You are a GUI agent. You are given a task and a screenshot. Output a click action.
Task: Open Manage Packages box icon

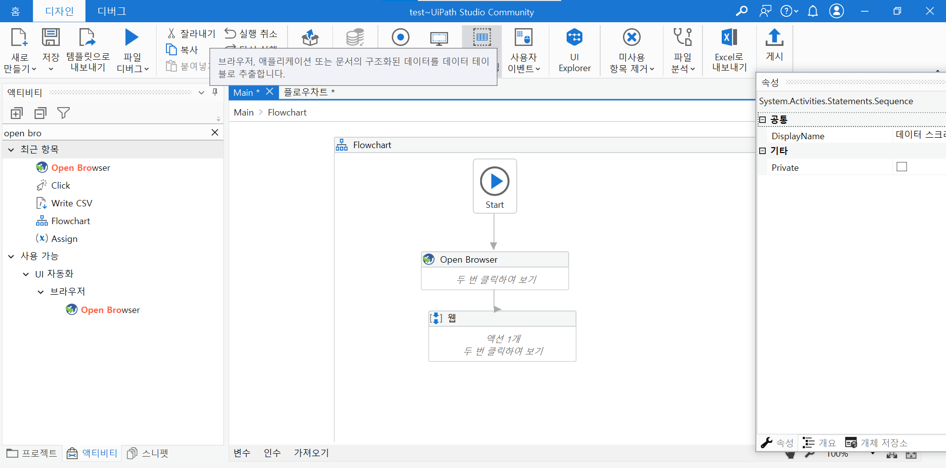pyautogui.click(x=310, y=38)
